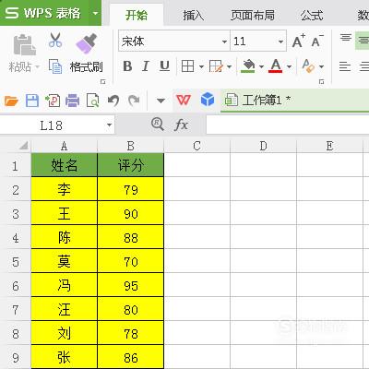Image resolution: width=369 pixels, height=369 pixels.
Task: Click the cell containing 李
Action: tap(64, 189)
